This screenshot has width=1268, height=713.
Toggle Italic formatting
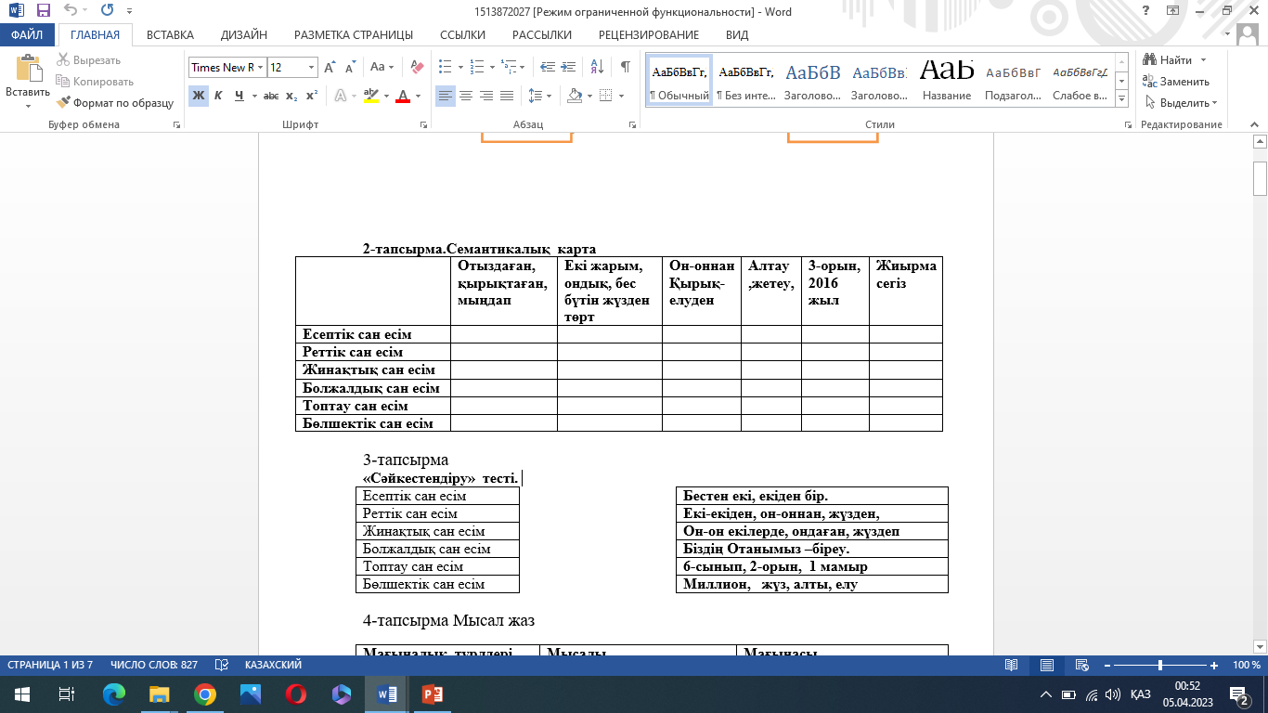tap(218, 96)
